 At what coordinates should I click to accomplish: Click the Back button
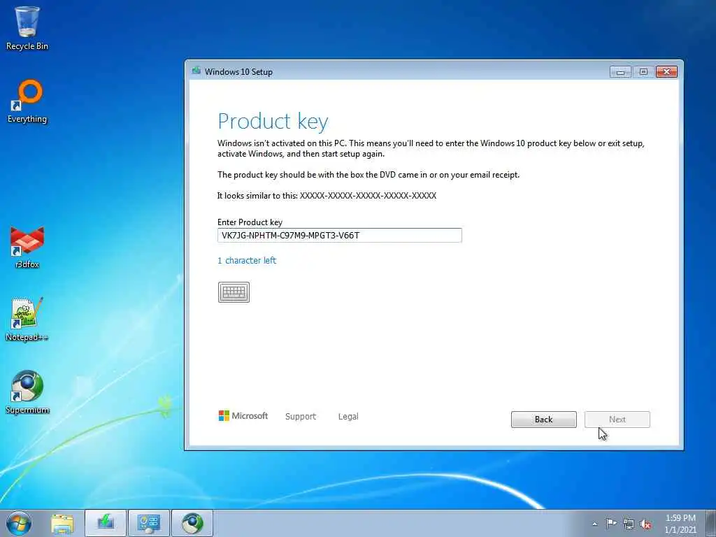(x=543, y=420)
